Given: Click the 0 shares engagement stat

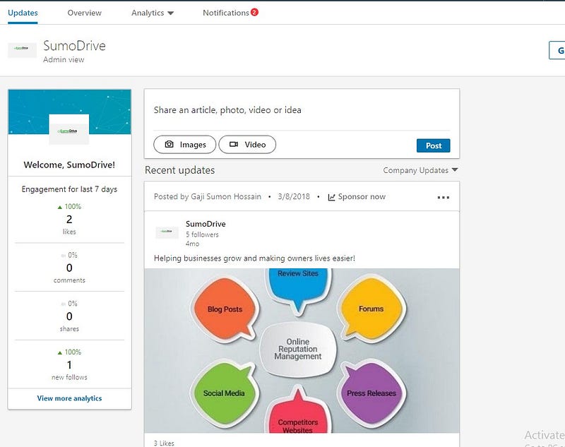Looking at the screenshot, I should click(69, 316).
